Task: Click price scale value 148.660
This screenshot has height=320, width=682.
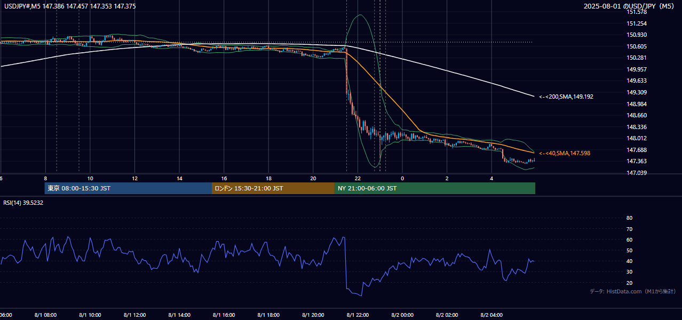Action: tap(637, 115)
